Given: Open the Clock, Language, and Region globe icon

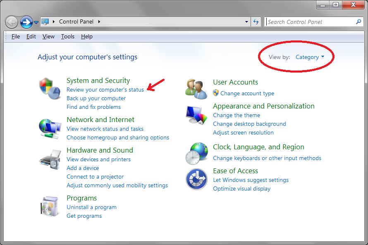Looking at the screenshot, I should [196, 153].
